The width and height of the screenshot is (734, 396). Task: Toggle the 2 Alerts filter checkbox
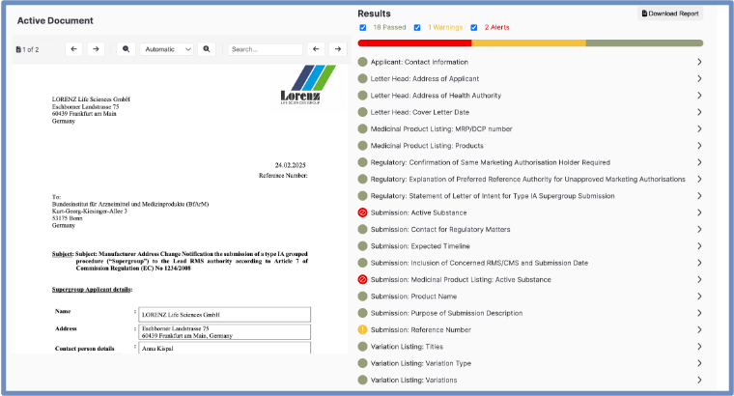pyautogui.click(x=474, y=28)
